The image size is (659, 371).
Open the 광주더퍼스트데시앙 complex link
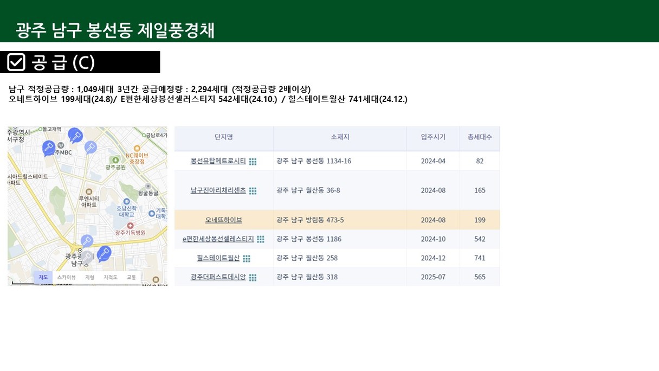[x=218, y=277]
